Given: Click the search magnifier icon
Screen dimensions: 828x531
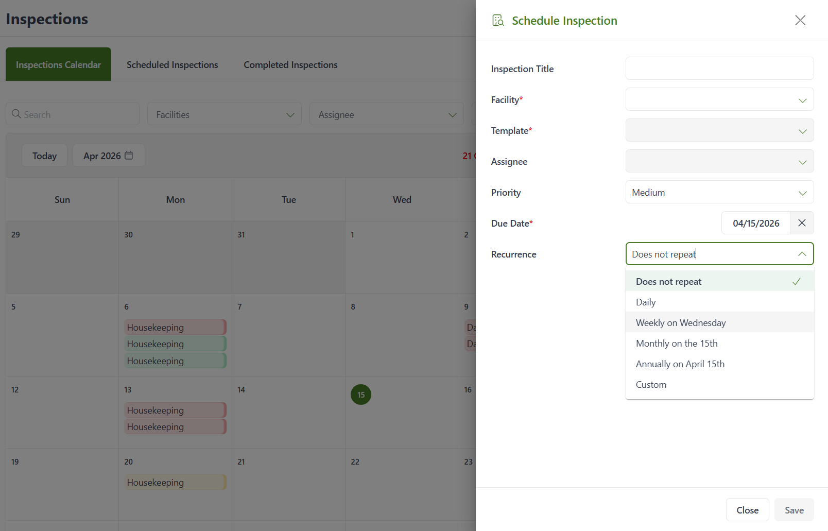Looking at the screenshot, I should (x=16, y=114).
